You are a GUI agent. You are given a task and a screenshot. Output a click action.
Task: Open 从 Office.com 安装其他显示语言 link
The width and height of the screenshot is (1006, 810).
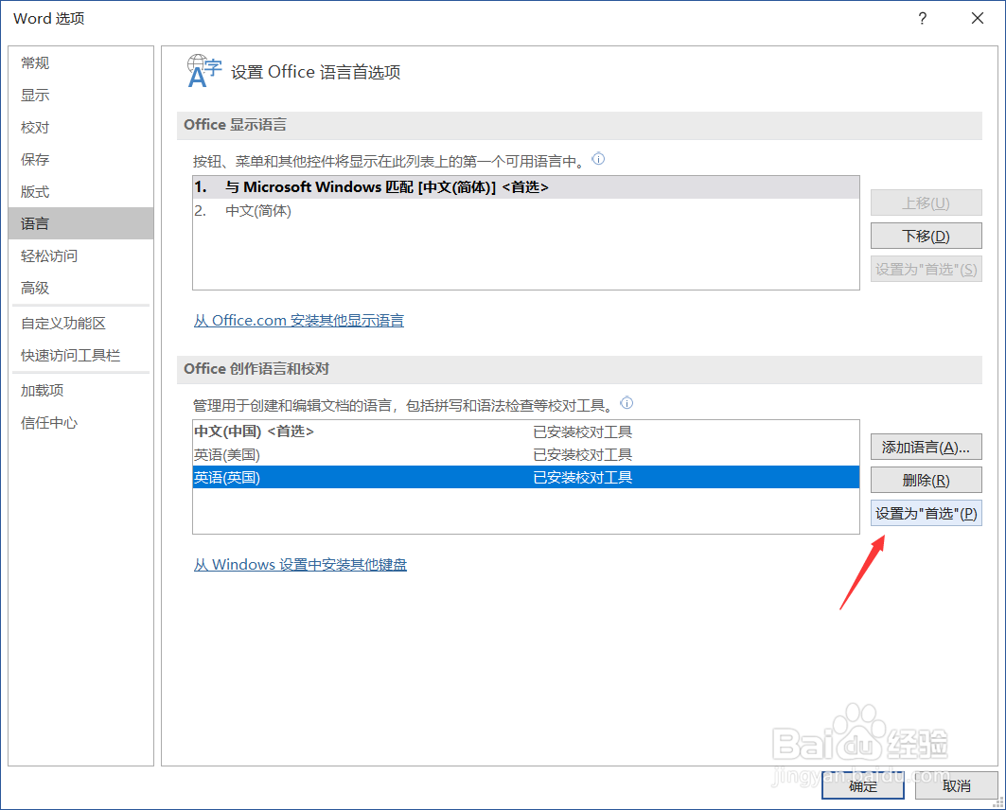pos(299,320)
